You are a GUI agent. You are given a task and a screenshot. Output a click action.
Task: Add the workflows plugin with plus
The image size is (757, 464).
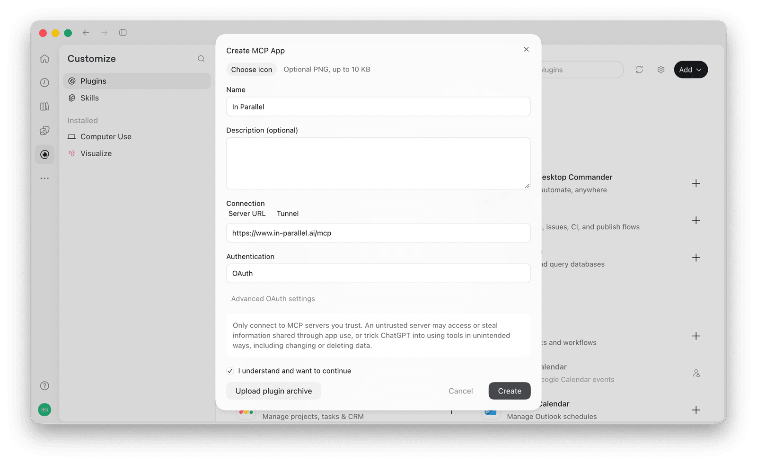pyautogui.click(x=696, y=336)
